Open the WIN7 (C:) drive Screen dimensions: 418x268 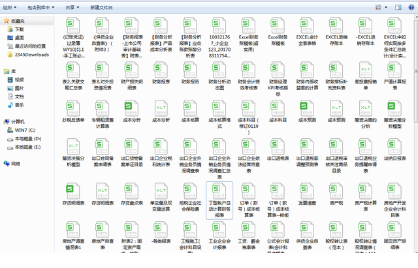click(22, 130)
